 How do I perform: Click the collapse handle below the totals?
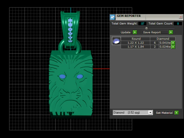(146, 28)
